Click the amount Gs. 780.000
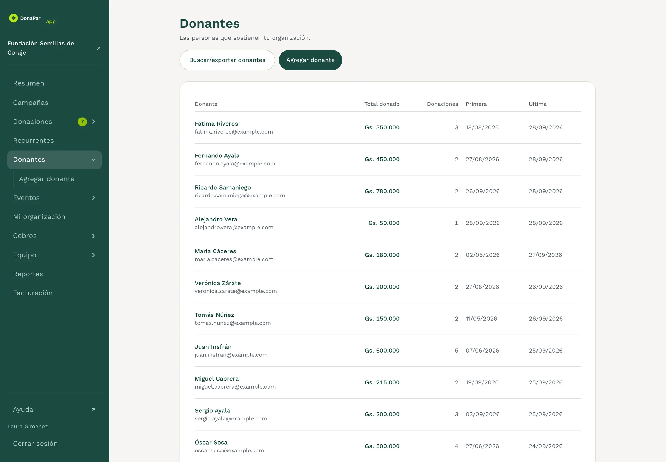This screenshot has height=462, width=666. [382, 191]
